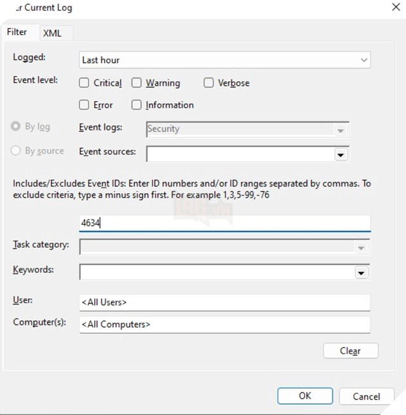
Task: Click the Event ID field containing 4634
Action: (224, 223)
